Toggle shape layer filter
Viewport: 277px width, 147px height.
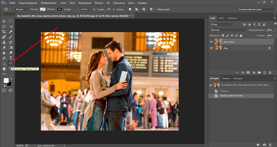coord(259,25)
